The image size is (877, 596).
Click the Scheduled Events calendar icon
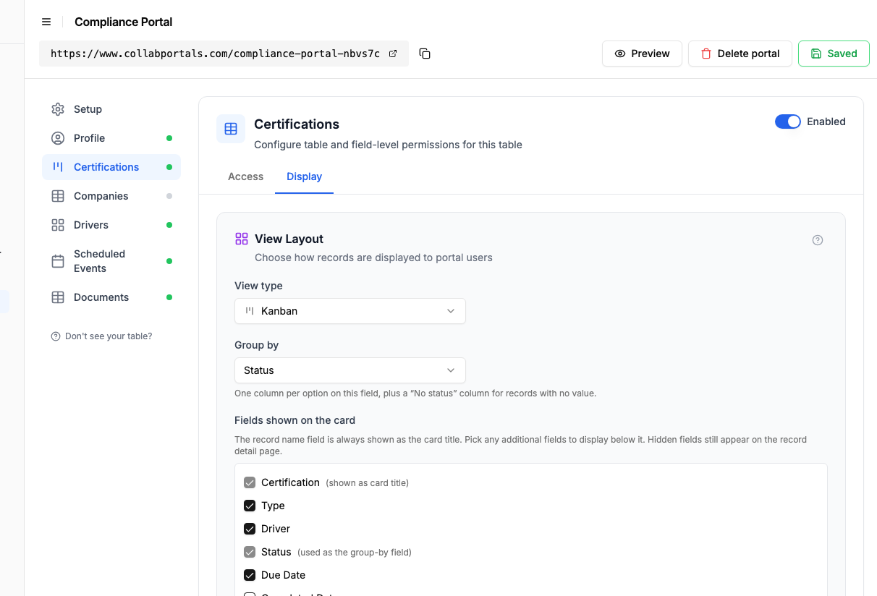(58, 261)
